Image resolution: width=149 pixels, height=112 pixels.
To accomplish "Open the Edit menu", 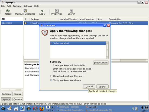I will pos(9,6).
